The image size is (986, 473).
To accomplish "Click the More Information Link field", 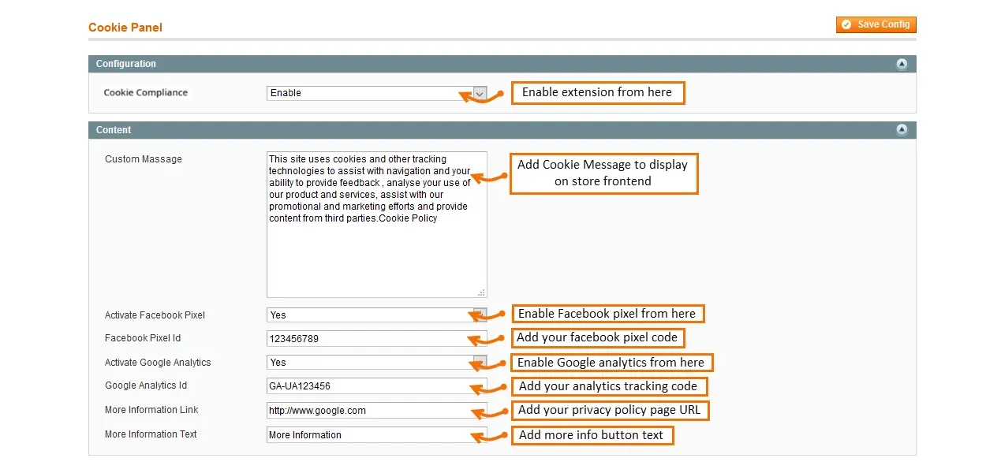I will coord(367,411).
